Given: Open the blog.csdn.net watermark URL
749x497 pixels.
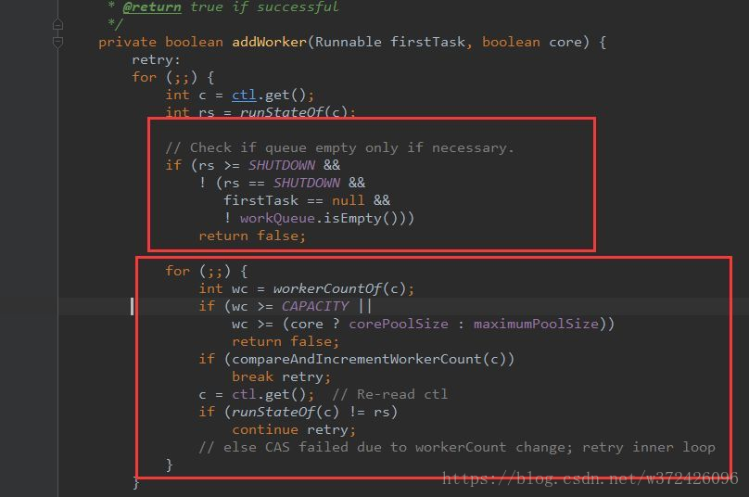Looking at the screenshot, I should 590,478.
